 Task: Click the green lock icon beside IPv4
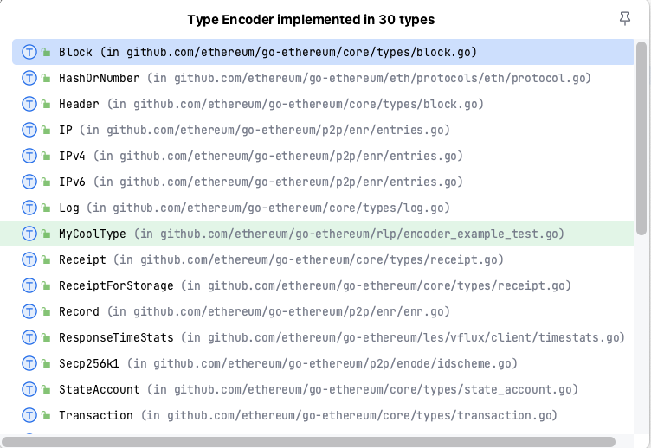click(x=46, y=156)
